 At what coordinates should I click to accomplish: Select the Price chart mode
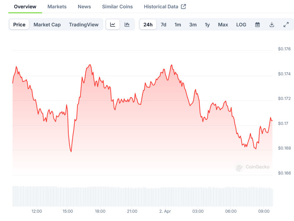click(19, 25)
